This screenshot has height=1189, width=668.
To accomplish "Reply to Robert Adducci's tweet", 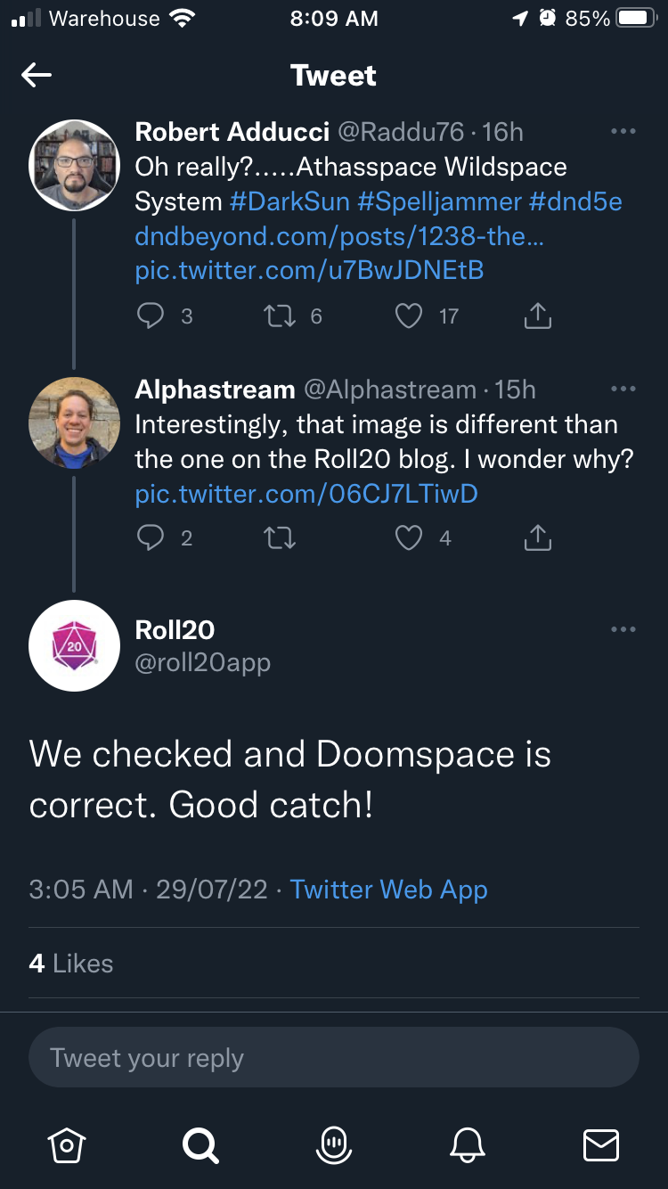I will [x=151, y=316].
